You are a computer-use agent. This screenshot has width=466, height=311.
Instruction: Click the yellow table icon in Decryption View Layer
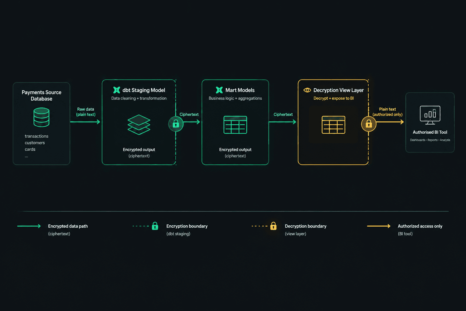(x=333, y=125)
